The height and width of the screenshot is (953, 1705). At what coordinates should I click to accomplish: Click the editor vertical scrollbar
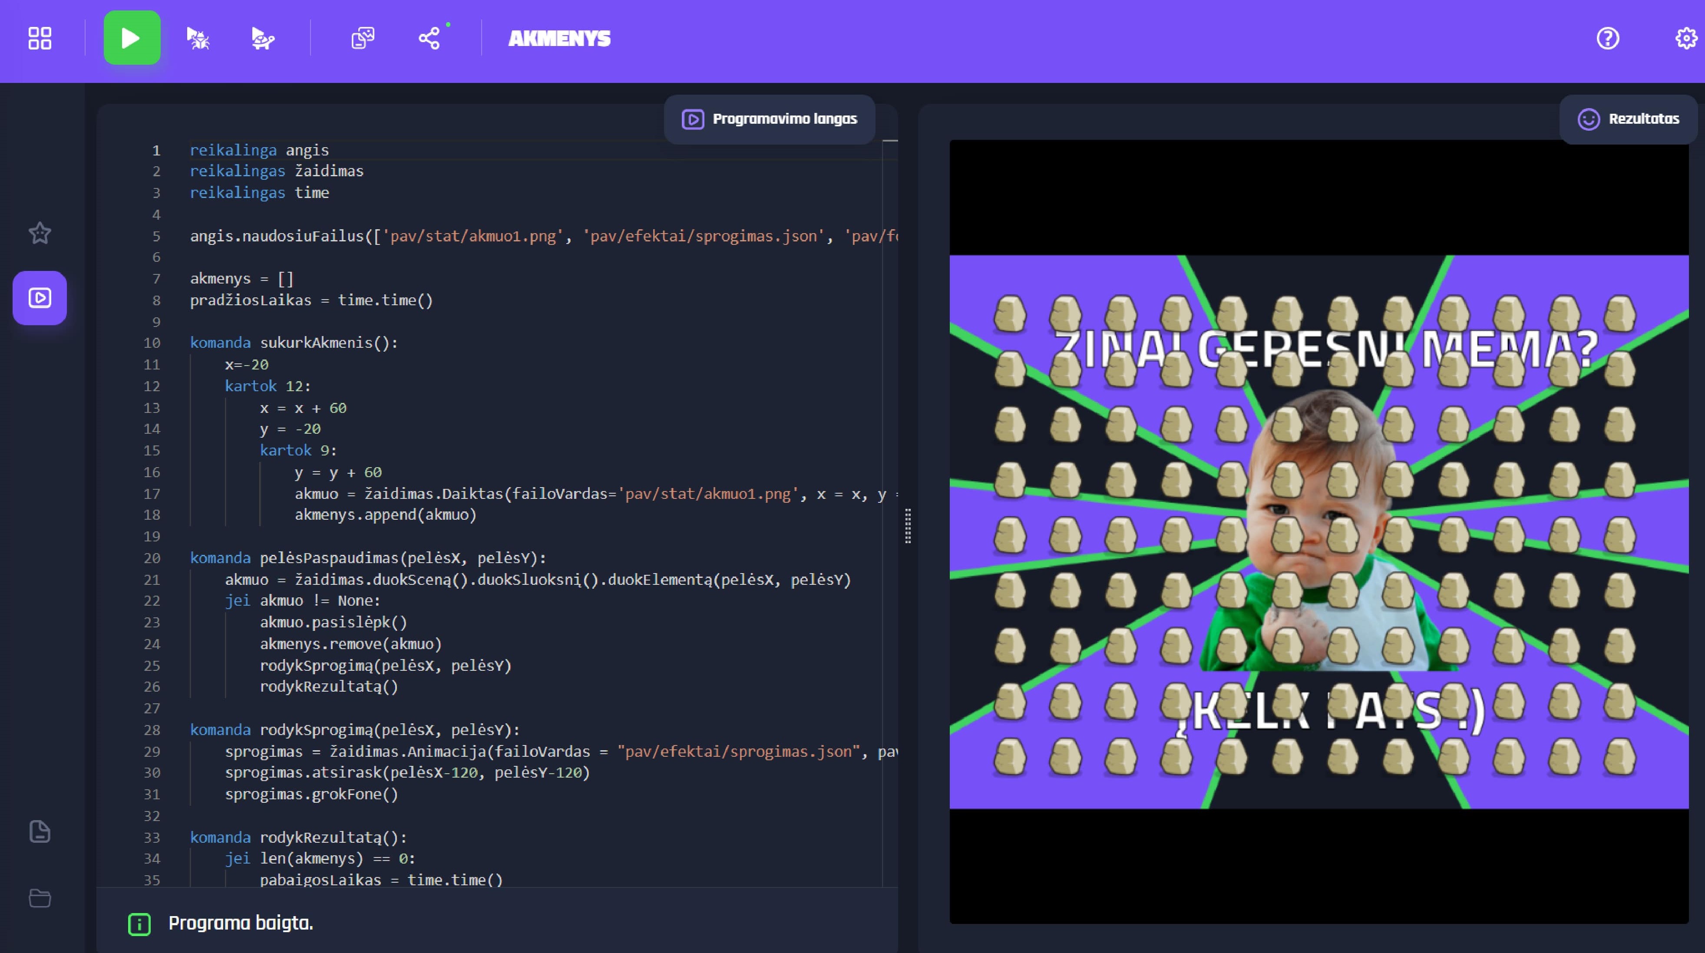point(890,513)
